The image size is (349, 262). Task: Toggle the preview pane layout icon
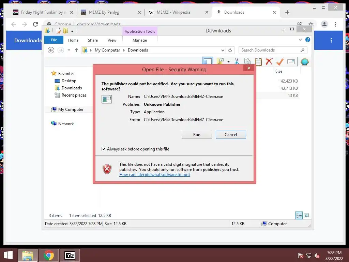(208, 61)
